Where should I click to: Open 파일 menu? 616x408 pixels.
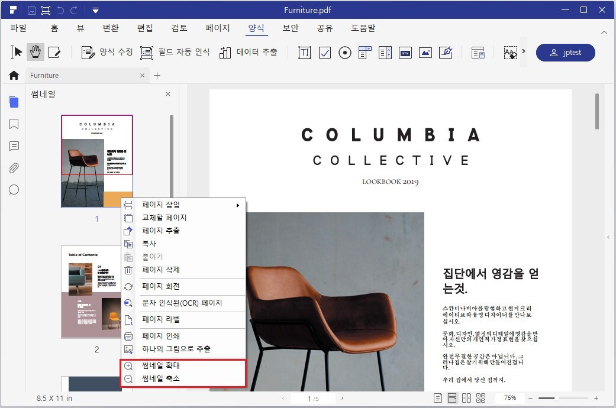point(18,28)
